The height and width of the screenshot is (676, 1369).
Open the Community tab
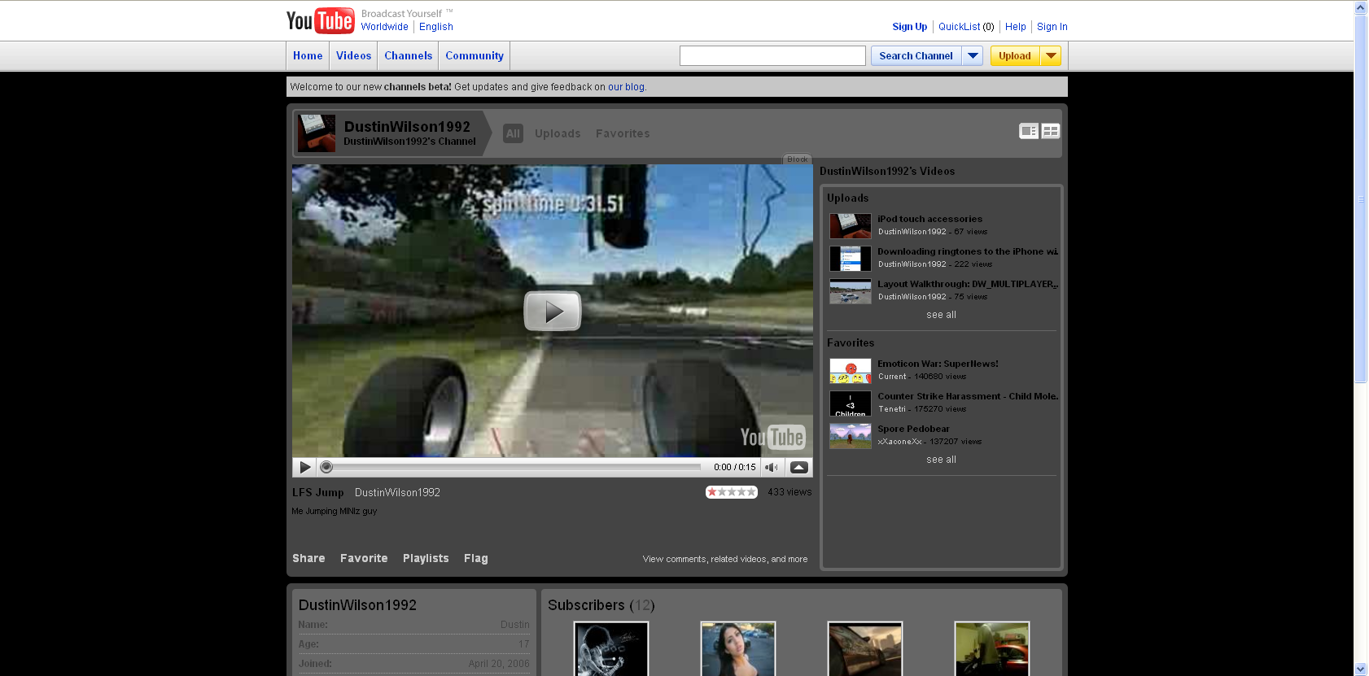tap(475, 55)
